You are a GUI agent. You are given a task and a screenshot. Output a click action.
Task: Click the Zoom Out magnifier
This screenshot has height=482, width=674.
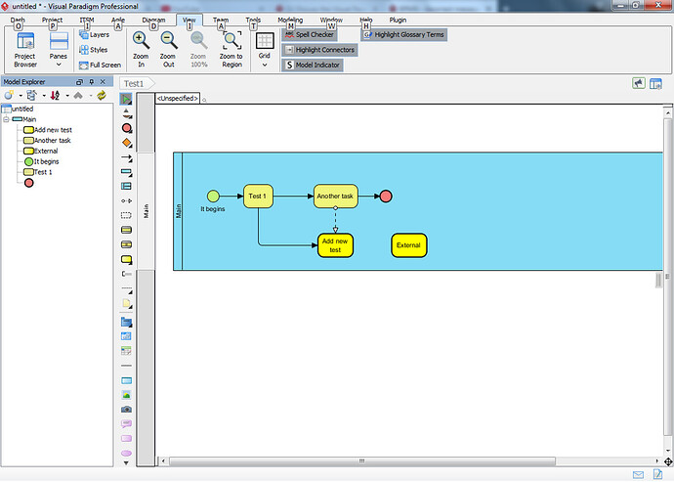[169, 49]
